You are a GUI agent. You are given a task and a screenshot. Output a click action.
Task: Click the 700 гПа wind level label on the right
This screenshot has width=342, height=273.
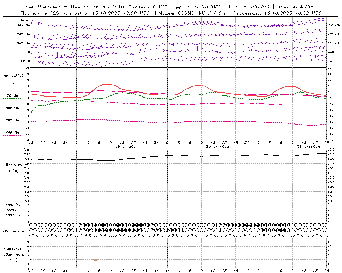[x=334, y=34]
